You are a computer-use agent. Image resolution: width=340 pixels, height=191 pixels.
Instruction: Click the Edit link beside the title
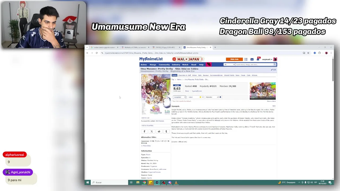[274, 70]
